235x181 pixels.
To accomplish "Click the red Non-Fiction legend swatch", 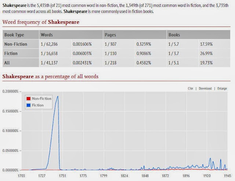I will 29,99.
